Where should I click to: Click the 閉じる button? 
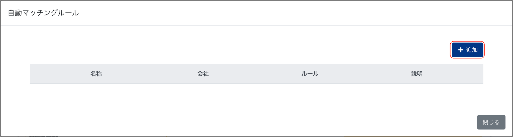pyautogui.click(x=491, y=122)
